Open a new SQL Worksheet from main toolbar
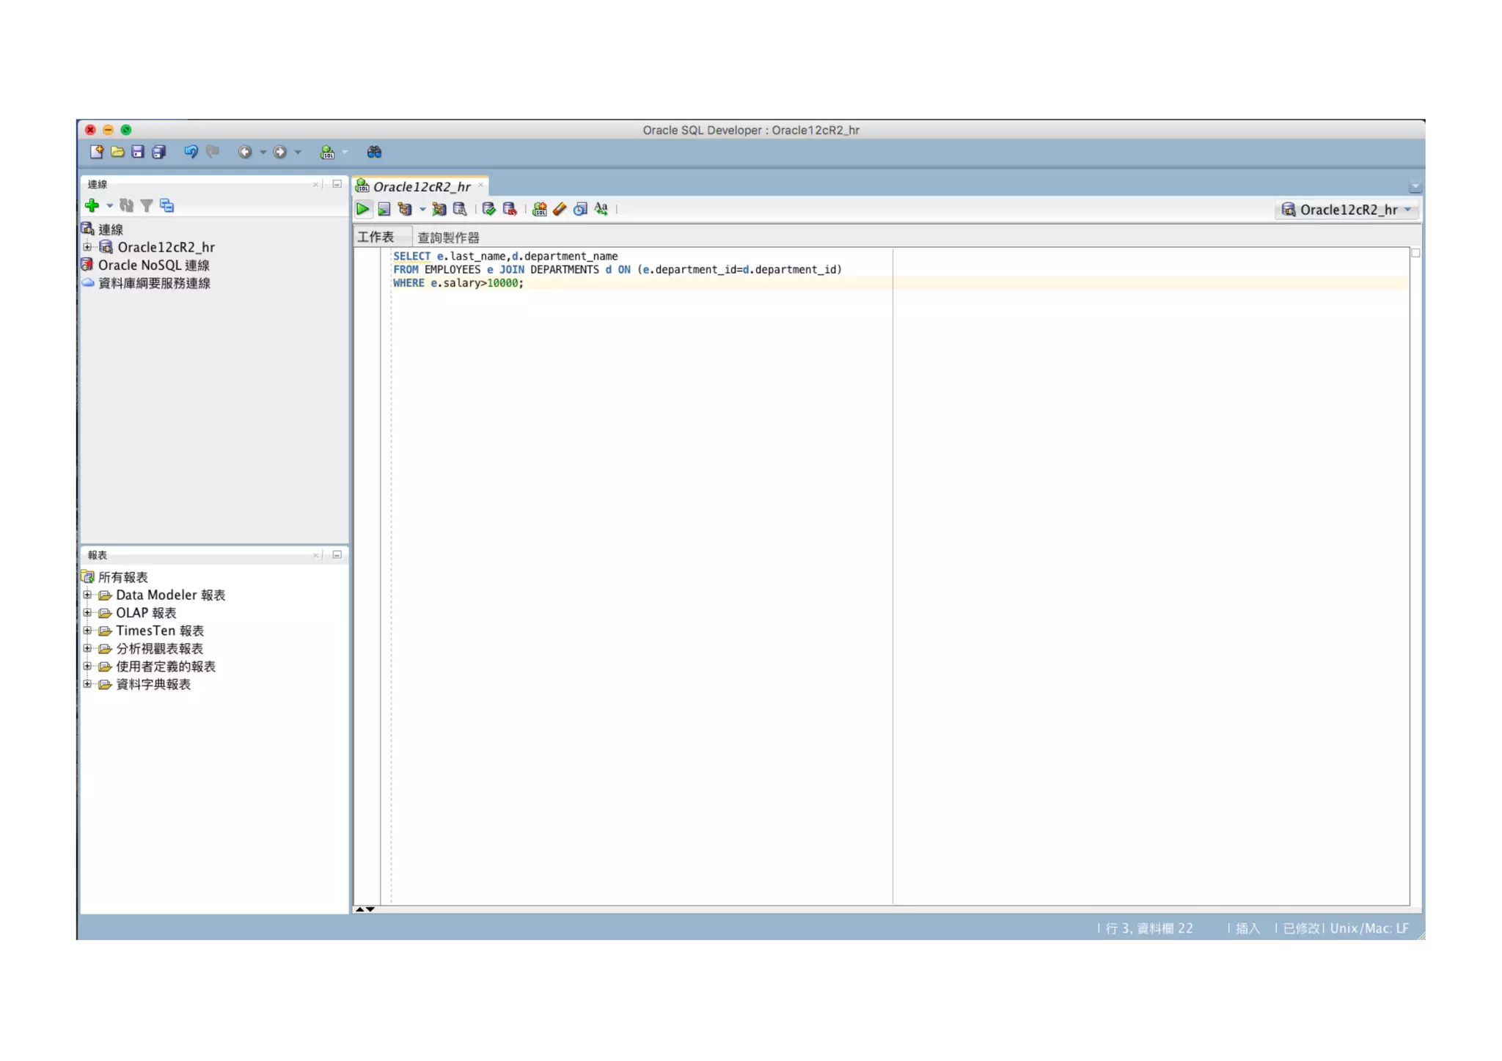The width and height of the screenshot is (1502, 1061). [x=327, y=152]
